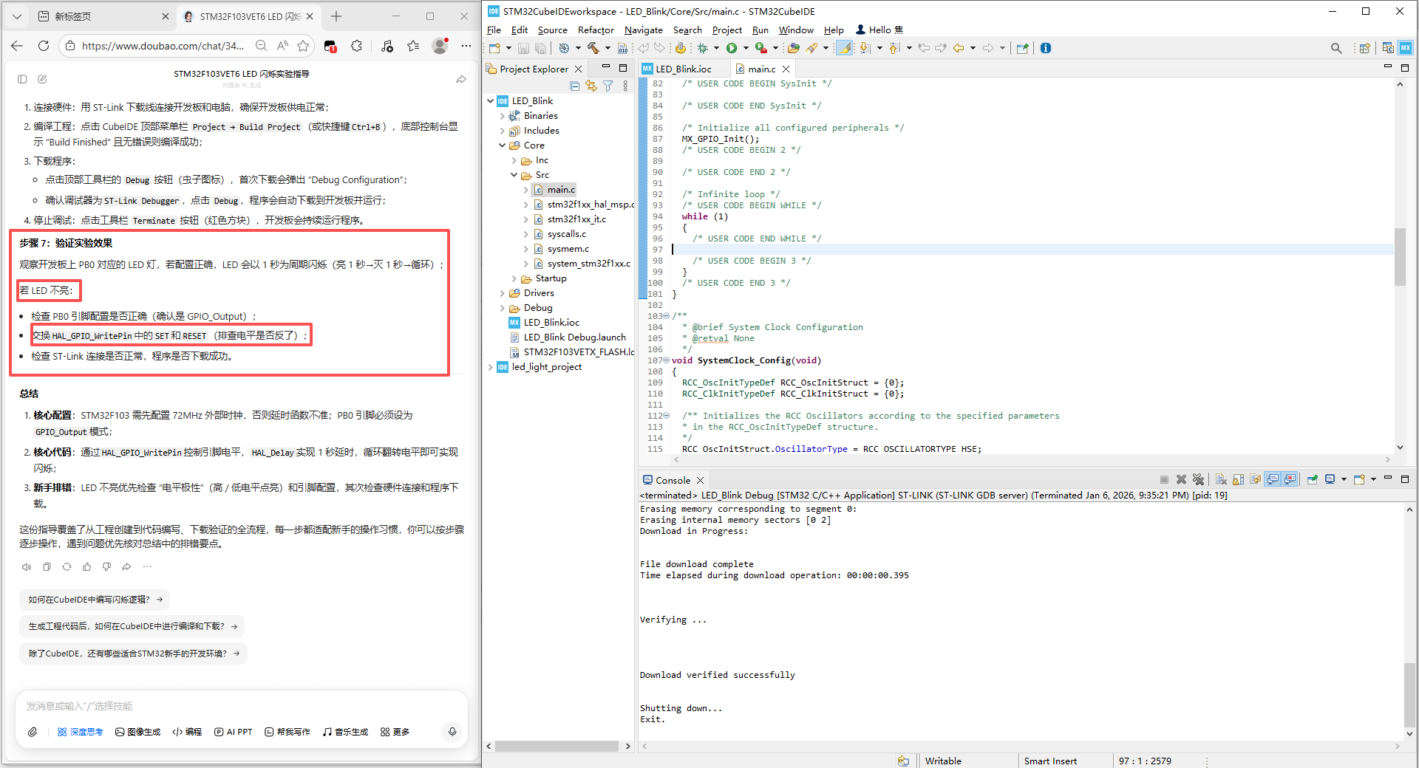Click suggestion 如何在CubeIDE中编写闪烁逻辑?
The width and height of the screenshot is (1419, 768).
(95, 600)
